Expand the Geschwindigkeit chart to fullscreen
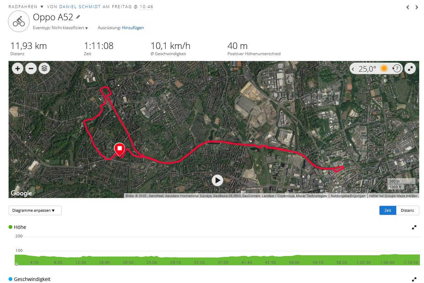This screenshot has width=424, height=283. pos(414,279)
